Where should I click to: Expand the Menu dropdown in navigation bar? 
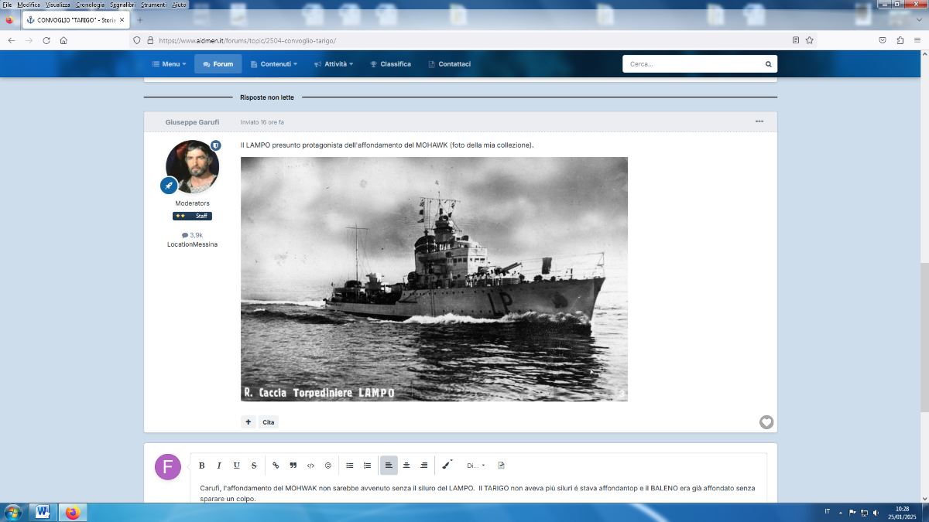(169, 64)
